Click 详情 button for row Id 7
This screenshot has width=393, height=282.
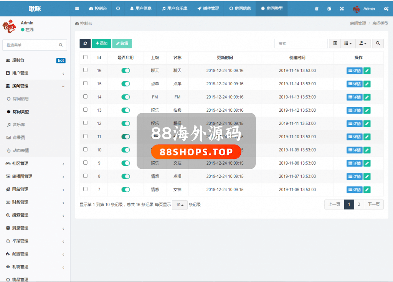pyautogui.click(x=354, y=190)
